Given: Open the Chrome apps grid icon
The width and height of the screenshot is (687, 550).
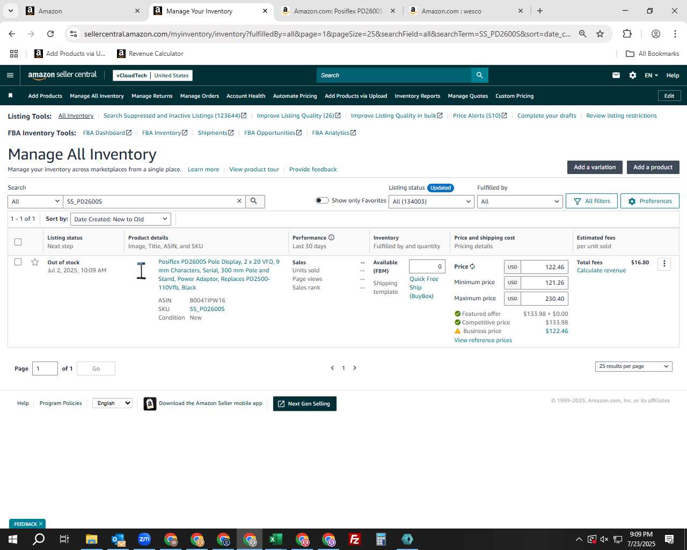Looking at the screenshot, I should click(14, 54).
